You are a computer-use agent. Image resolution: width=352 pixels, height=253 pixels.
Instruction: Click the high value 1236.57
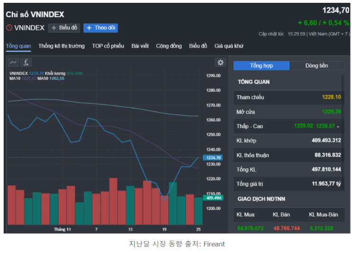tap(325, 126)
